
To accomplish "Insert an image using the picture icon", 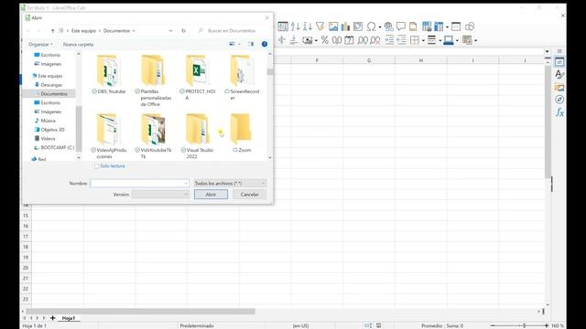I will 333,27.
